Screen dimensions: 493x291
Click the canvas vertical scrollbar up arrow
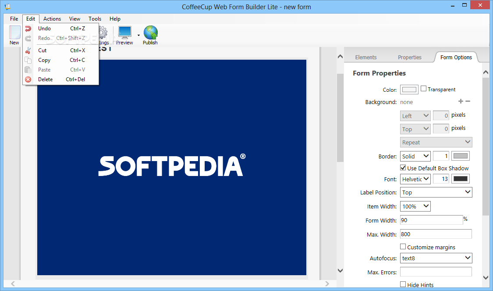tap(340, 57)
